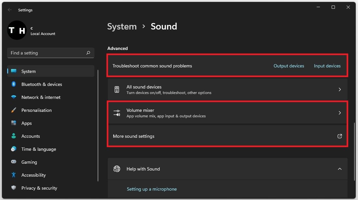Click the Privacy & security shield icon

[14, 188]
